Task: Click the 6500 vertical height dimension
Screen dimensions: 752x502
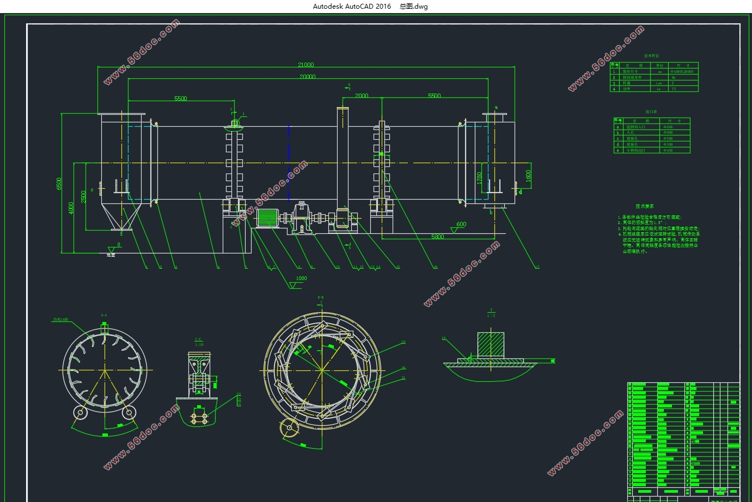Action: coord(59,183)
